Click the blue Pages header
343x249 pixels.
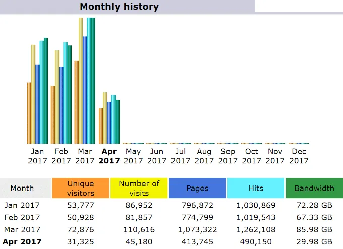(197, 188)
